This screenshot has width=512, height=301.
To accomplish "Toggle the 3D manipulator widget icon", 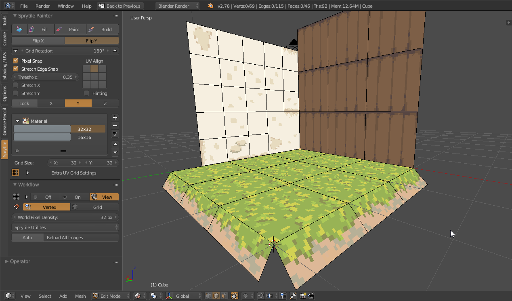I will point(169,296).
